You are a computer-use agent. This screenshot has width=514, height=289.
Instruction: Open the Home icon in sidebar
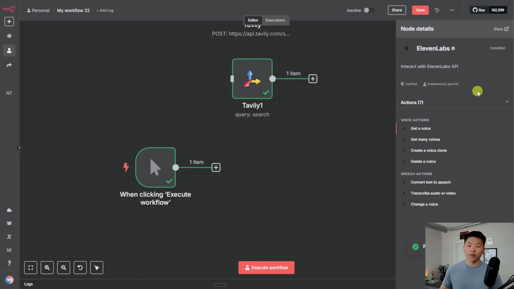(x=9, y=36)
